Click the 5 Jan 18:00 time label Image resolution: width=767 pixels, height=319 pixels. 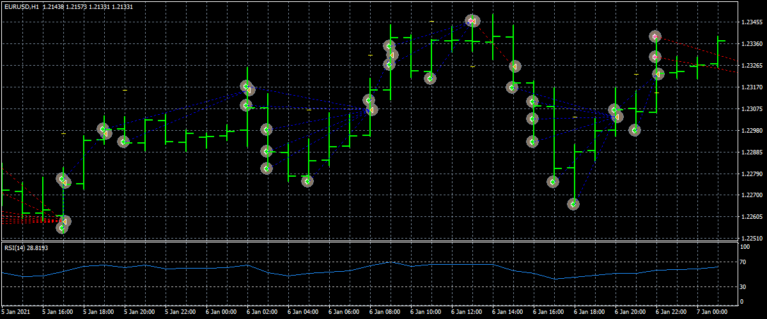click(x=98, y=313)
